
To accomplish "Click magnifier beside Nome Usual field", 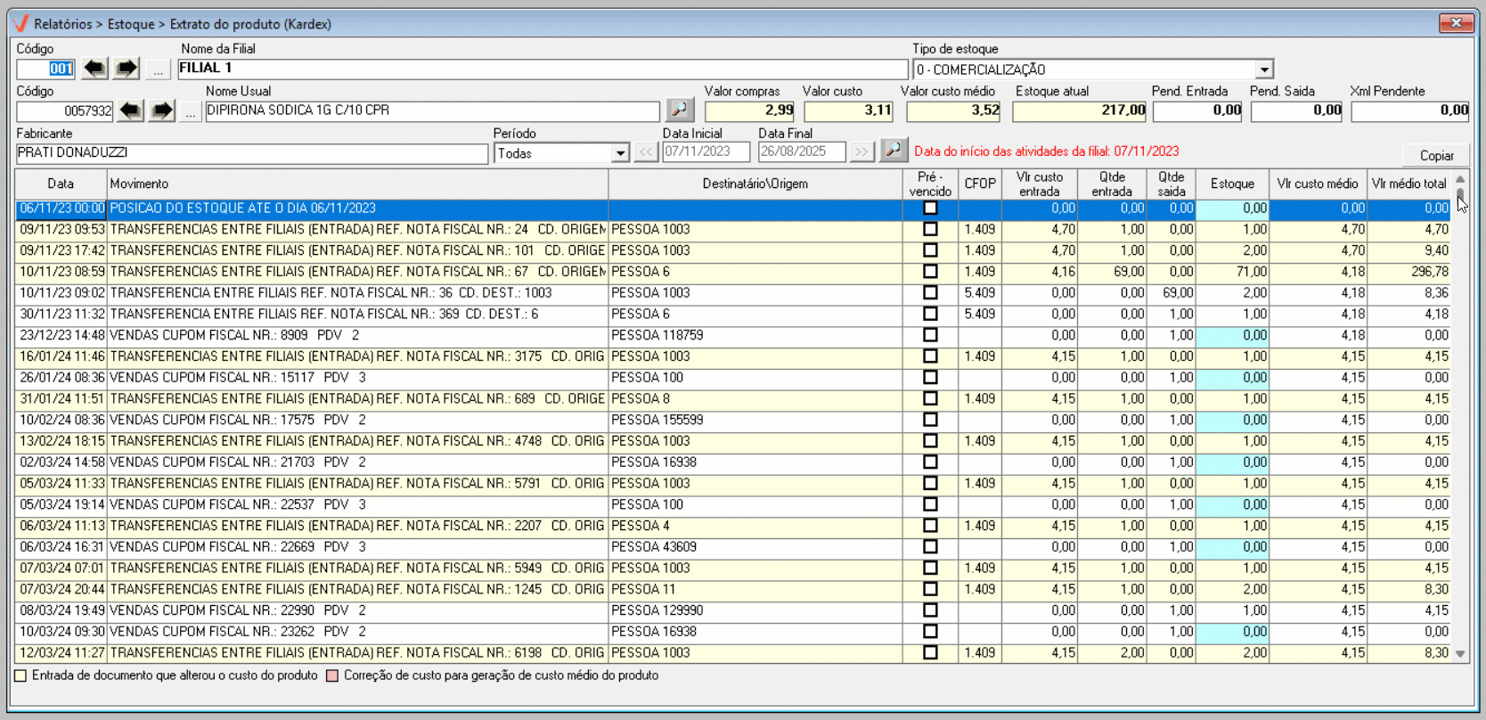I will [680, 110].
